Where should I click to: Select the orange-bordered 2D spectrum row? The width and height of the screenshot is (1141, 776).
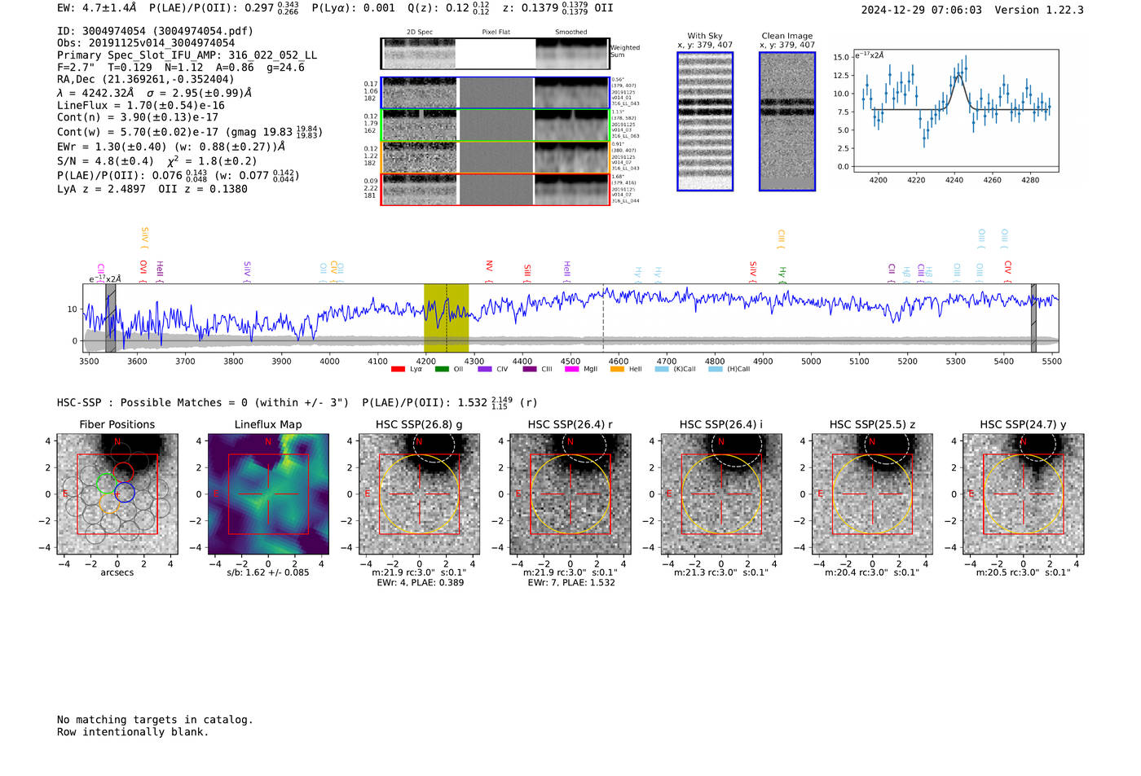[x=496, y=157]
